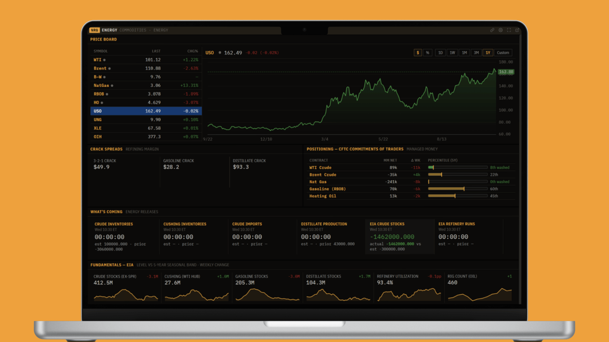This screenshot has width=609, height=342.
Task: Select the 1D chart range
Action: coord(440,53)
